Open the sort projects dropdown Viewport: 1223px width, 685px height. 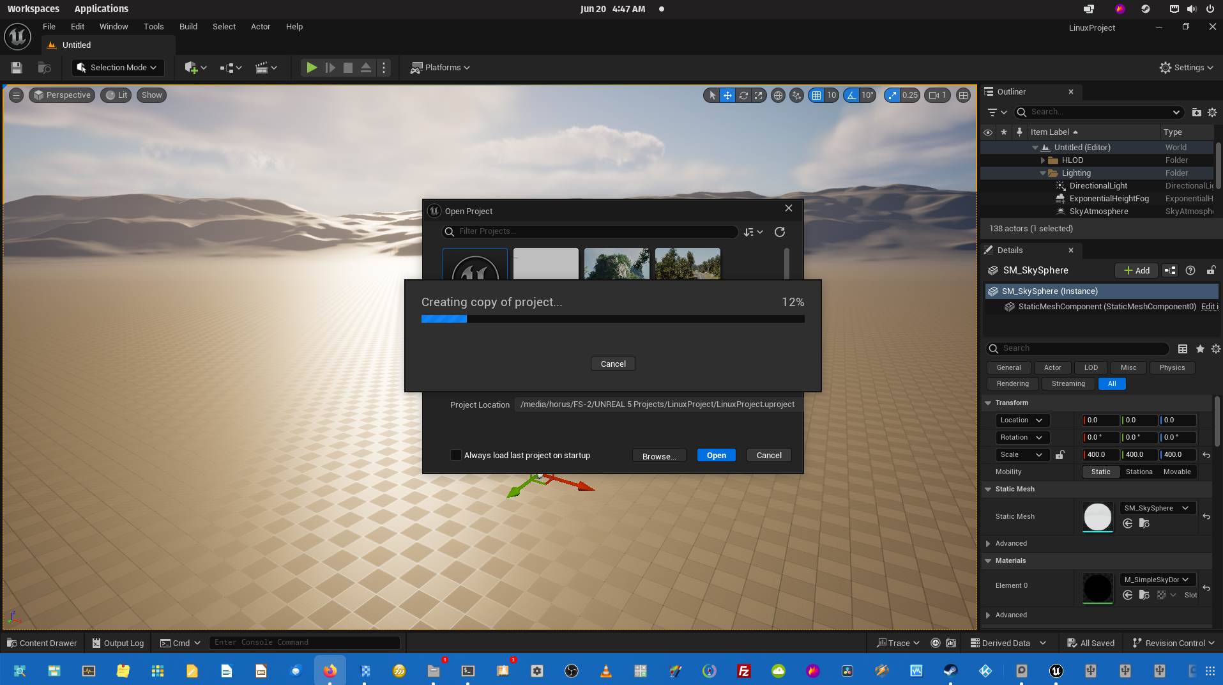[753, 232]
